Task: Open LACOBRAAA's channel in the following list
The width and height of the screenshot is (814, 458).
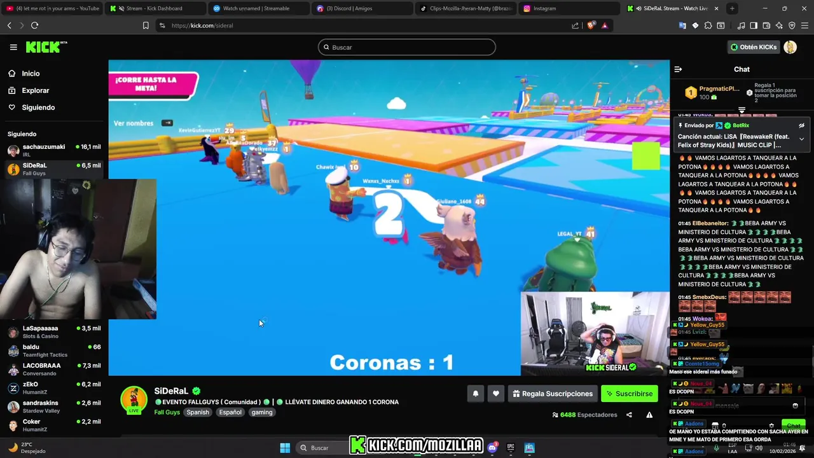Action: (x=53, y=369)
